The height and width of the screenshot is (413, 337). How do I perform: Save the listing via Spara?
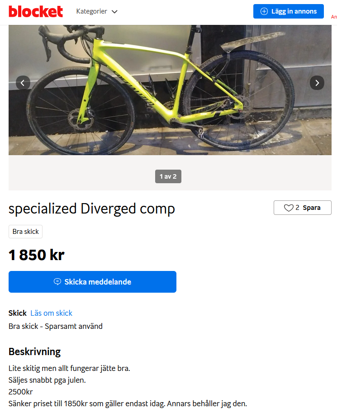(x=303, y=208)
